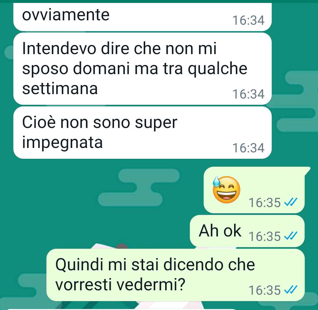Tap the word "Intendevo" in the received message
Viewport: 318px width, 310px height.
(x=59, y=48)
